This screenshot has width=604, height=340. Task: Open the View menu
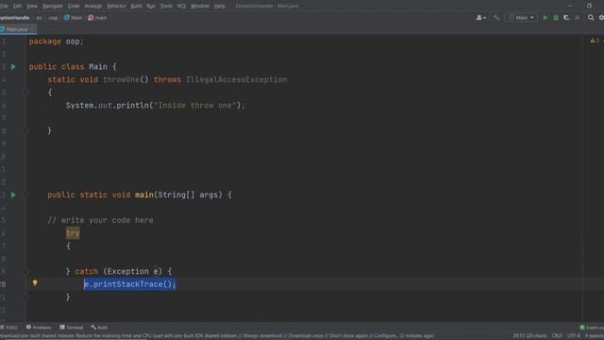coord(32,6)
